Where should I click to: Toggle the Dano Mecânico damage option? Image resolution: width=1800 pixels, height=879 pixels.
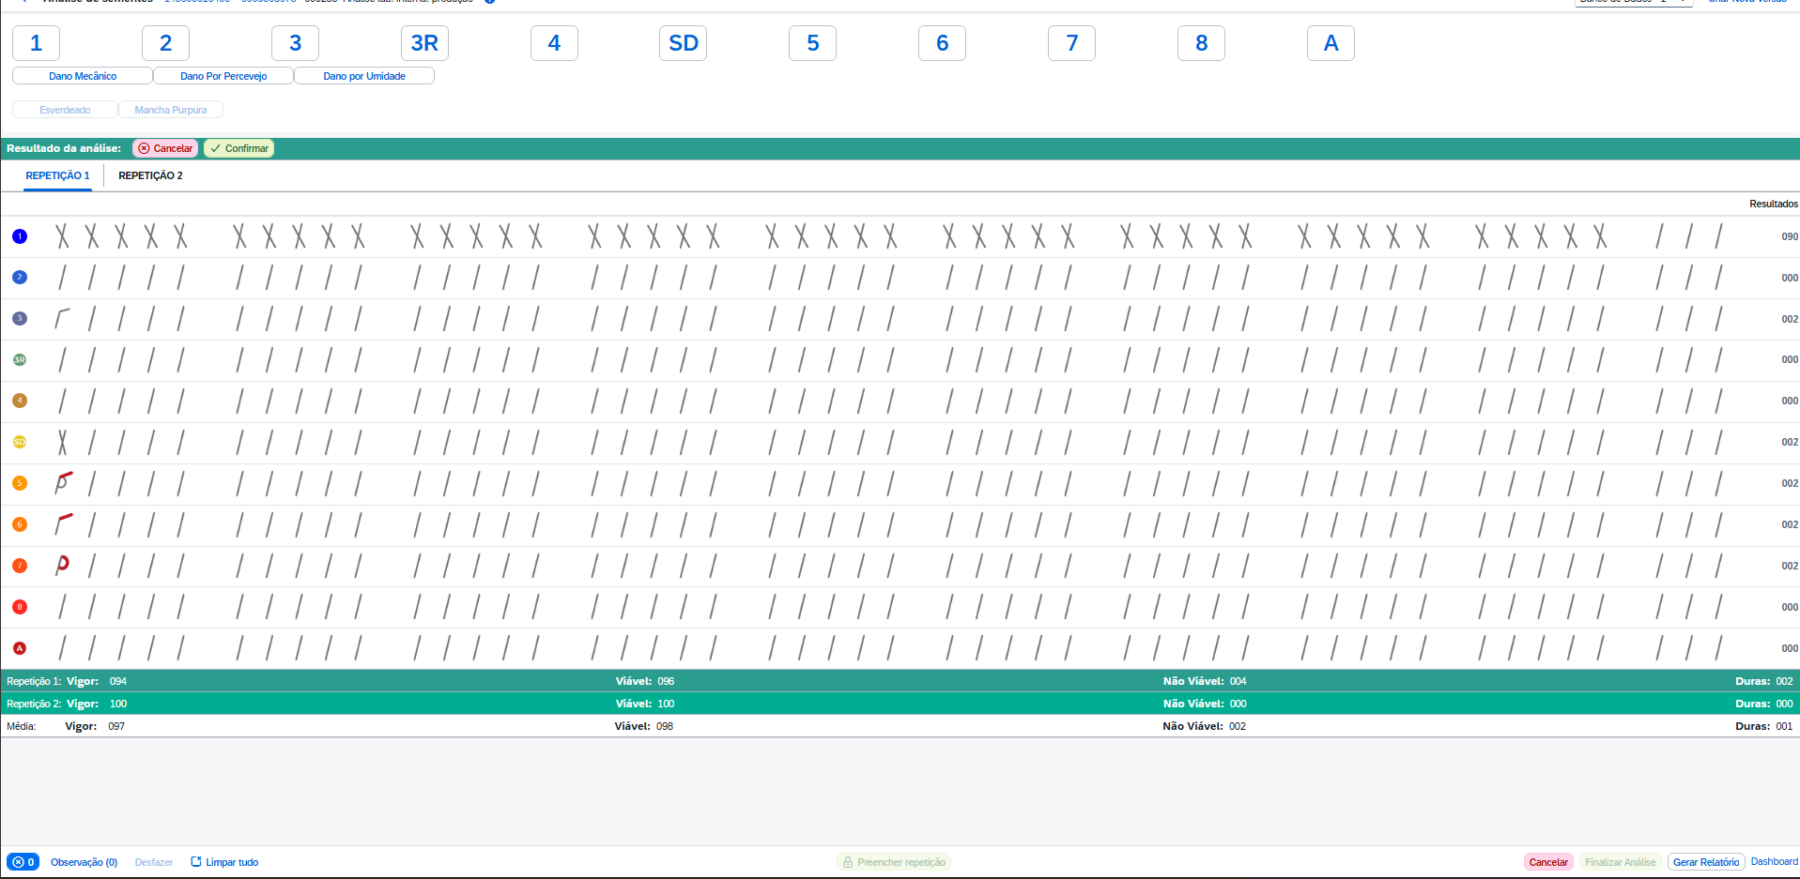(x=83, y=76)
